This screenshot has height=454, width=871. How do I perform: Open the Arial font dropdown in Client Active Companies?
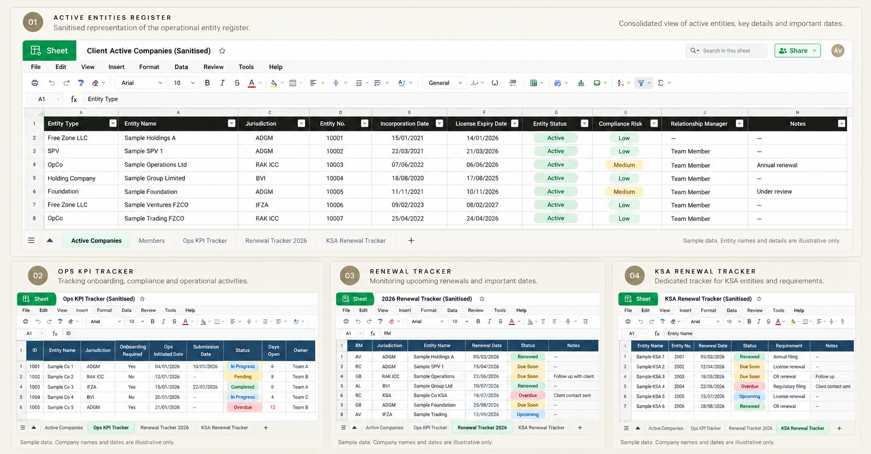pos(142,83)
